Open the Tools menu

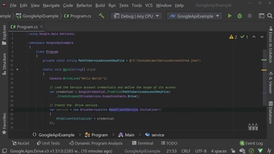[x=137, y=6]
